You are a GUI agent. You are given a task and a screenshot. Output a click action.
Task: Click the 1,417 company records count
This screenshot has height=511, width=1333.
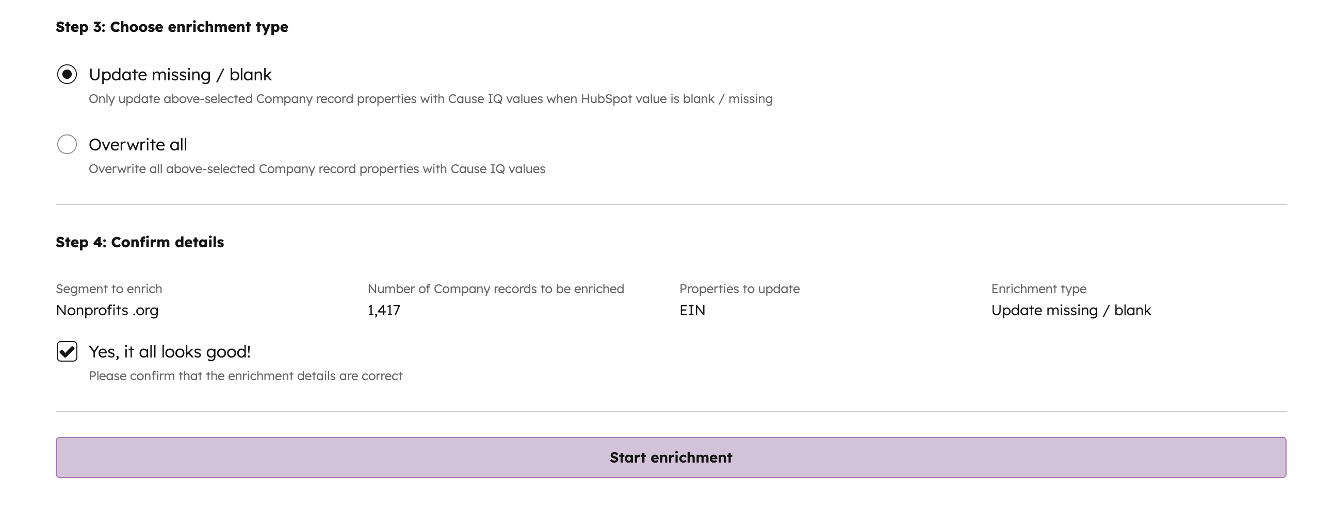coord(383,311)
